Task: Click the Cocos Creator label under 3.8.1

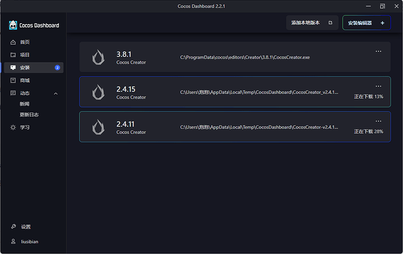Action: [x=131, y=62]
